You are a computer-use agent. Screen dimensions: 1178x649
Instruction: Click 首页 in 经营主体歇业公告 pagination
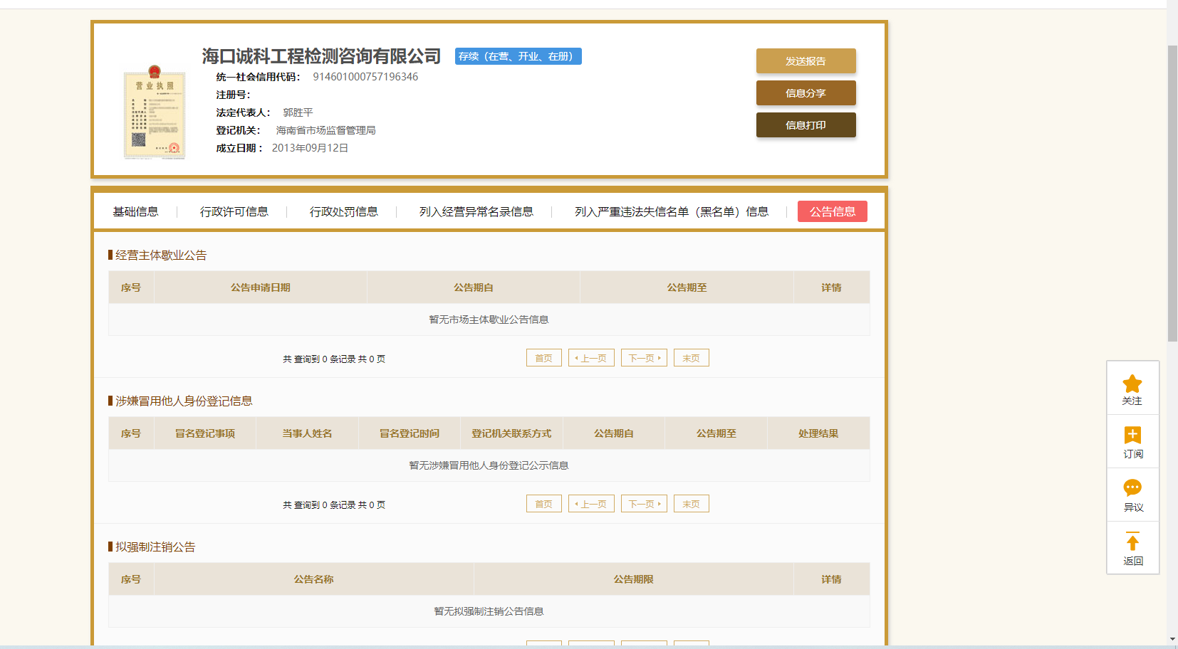point(543,358)
